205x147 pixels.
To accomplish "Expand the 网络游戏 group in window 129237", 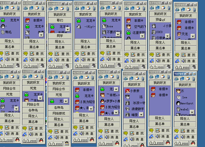I will [x=59, y=113].
